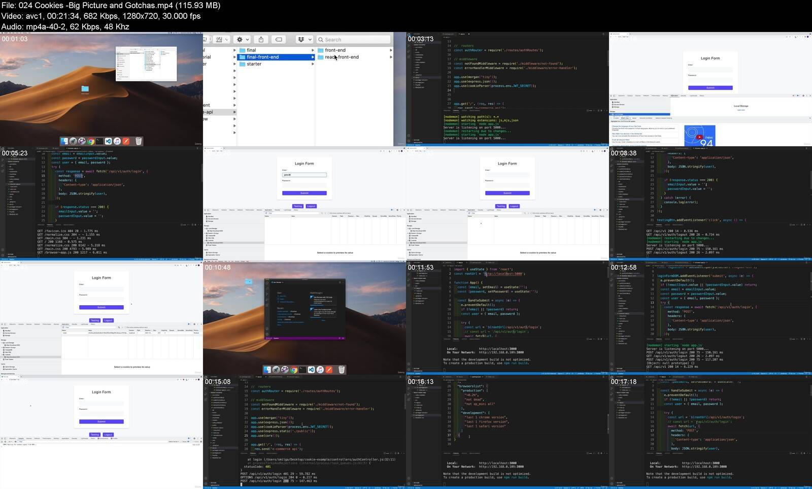The image size is (812, 489).
Task: Launch Chrome from the 00:01:03 frame dock
Action: point(91,141)
